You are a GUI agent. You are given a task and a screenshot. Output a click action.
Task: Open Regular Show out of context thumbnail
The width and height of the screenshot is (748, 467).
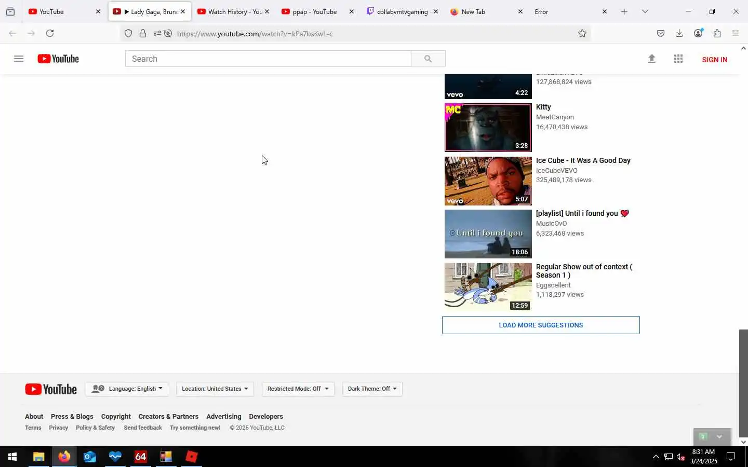click(x=488, y=287)
